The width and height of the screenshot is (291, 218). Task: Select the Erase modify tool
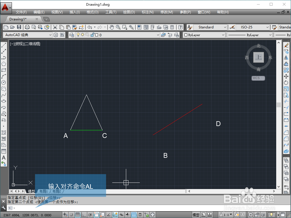coord(286,45)
